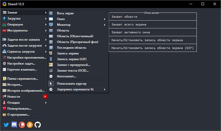Choose Автозахват... entry
221x131 pixels.
pyautogui.click(x=78, y=76)
